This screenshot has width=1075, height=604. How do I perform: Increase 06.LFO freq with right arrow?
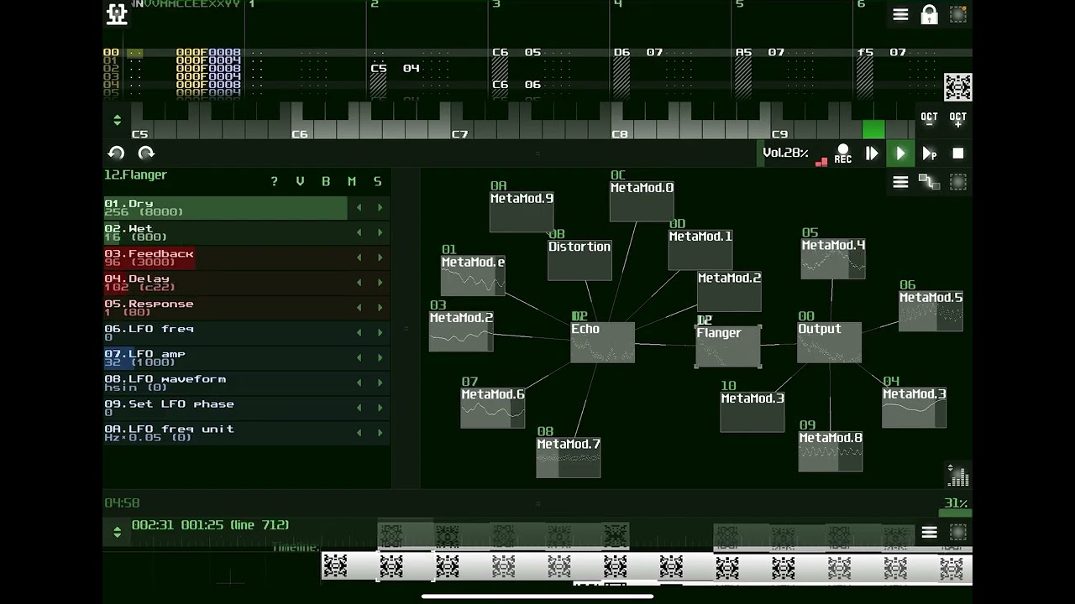coord(380,333)
